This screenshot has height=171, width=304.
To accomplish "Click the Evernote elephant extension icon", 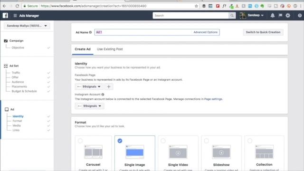I will pos(262,6).
